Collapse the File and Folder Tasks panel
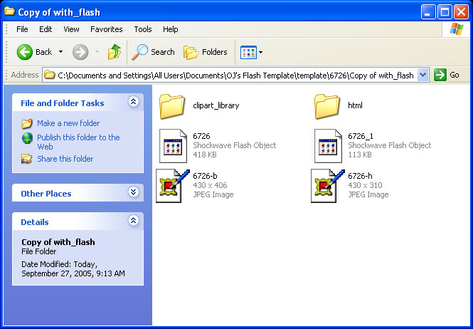 click(x=133, y=103)
